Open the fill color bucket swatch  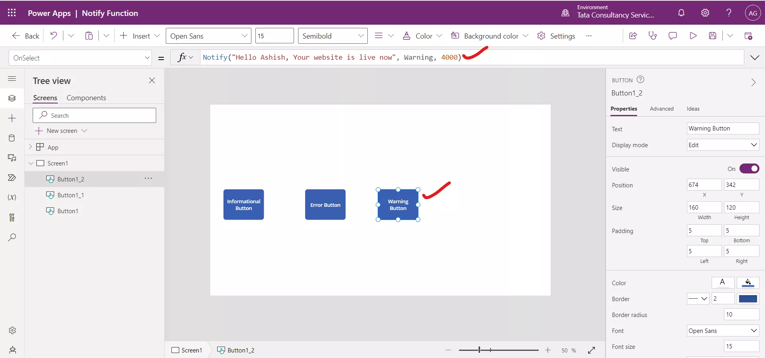748,282
